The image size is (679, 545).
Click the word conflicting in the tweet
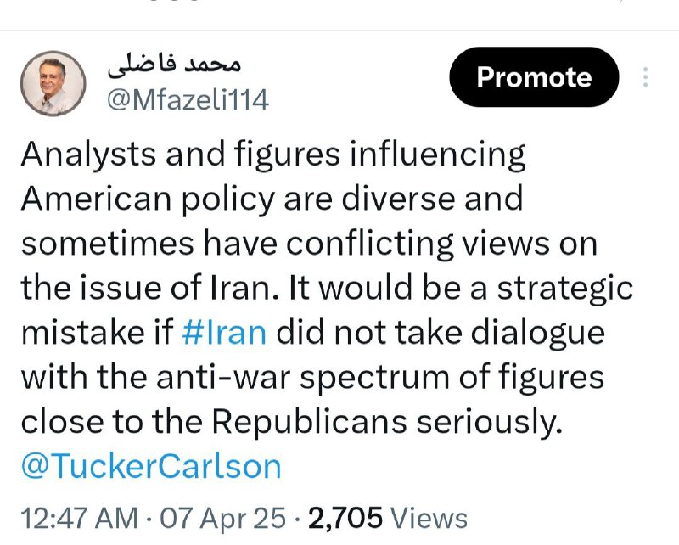[369, 244]
